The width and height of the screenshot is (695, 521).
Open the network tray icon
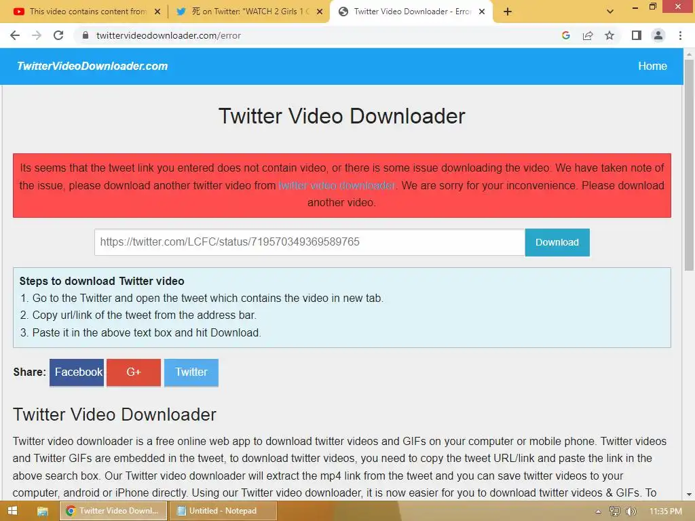coord(614,512)
